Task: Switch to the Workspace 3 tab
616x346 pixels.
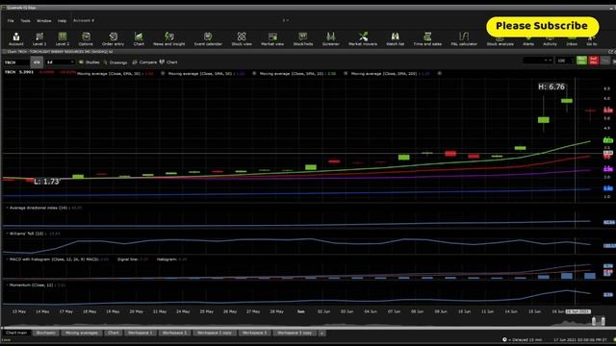Action: tap(254, 333)
